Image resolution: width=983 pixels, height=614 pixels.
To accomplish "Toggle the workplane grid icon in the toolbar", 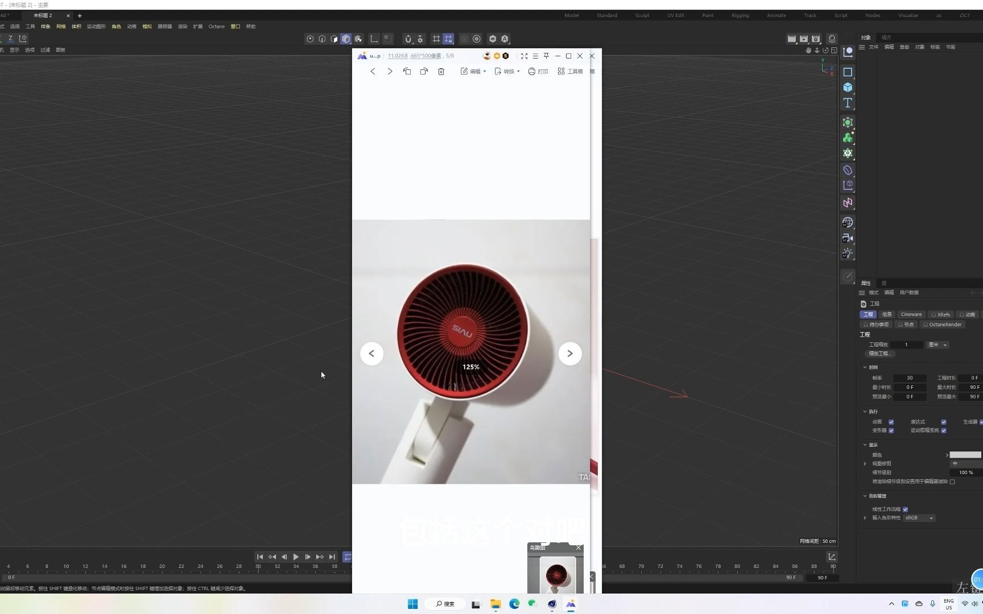I will click(436, 39).
